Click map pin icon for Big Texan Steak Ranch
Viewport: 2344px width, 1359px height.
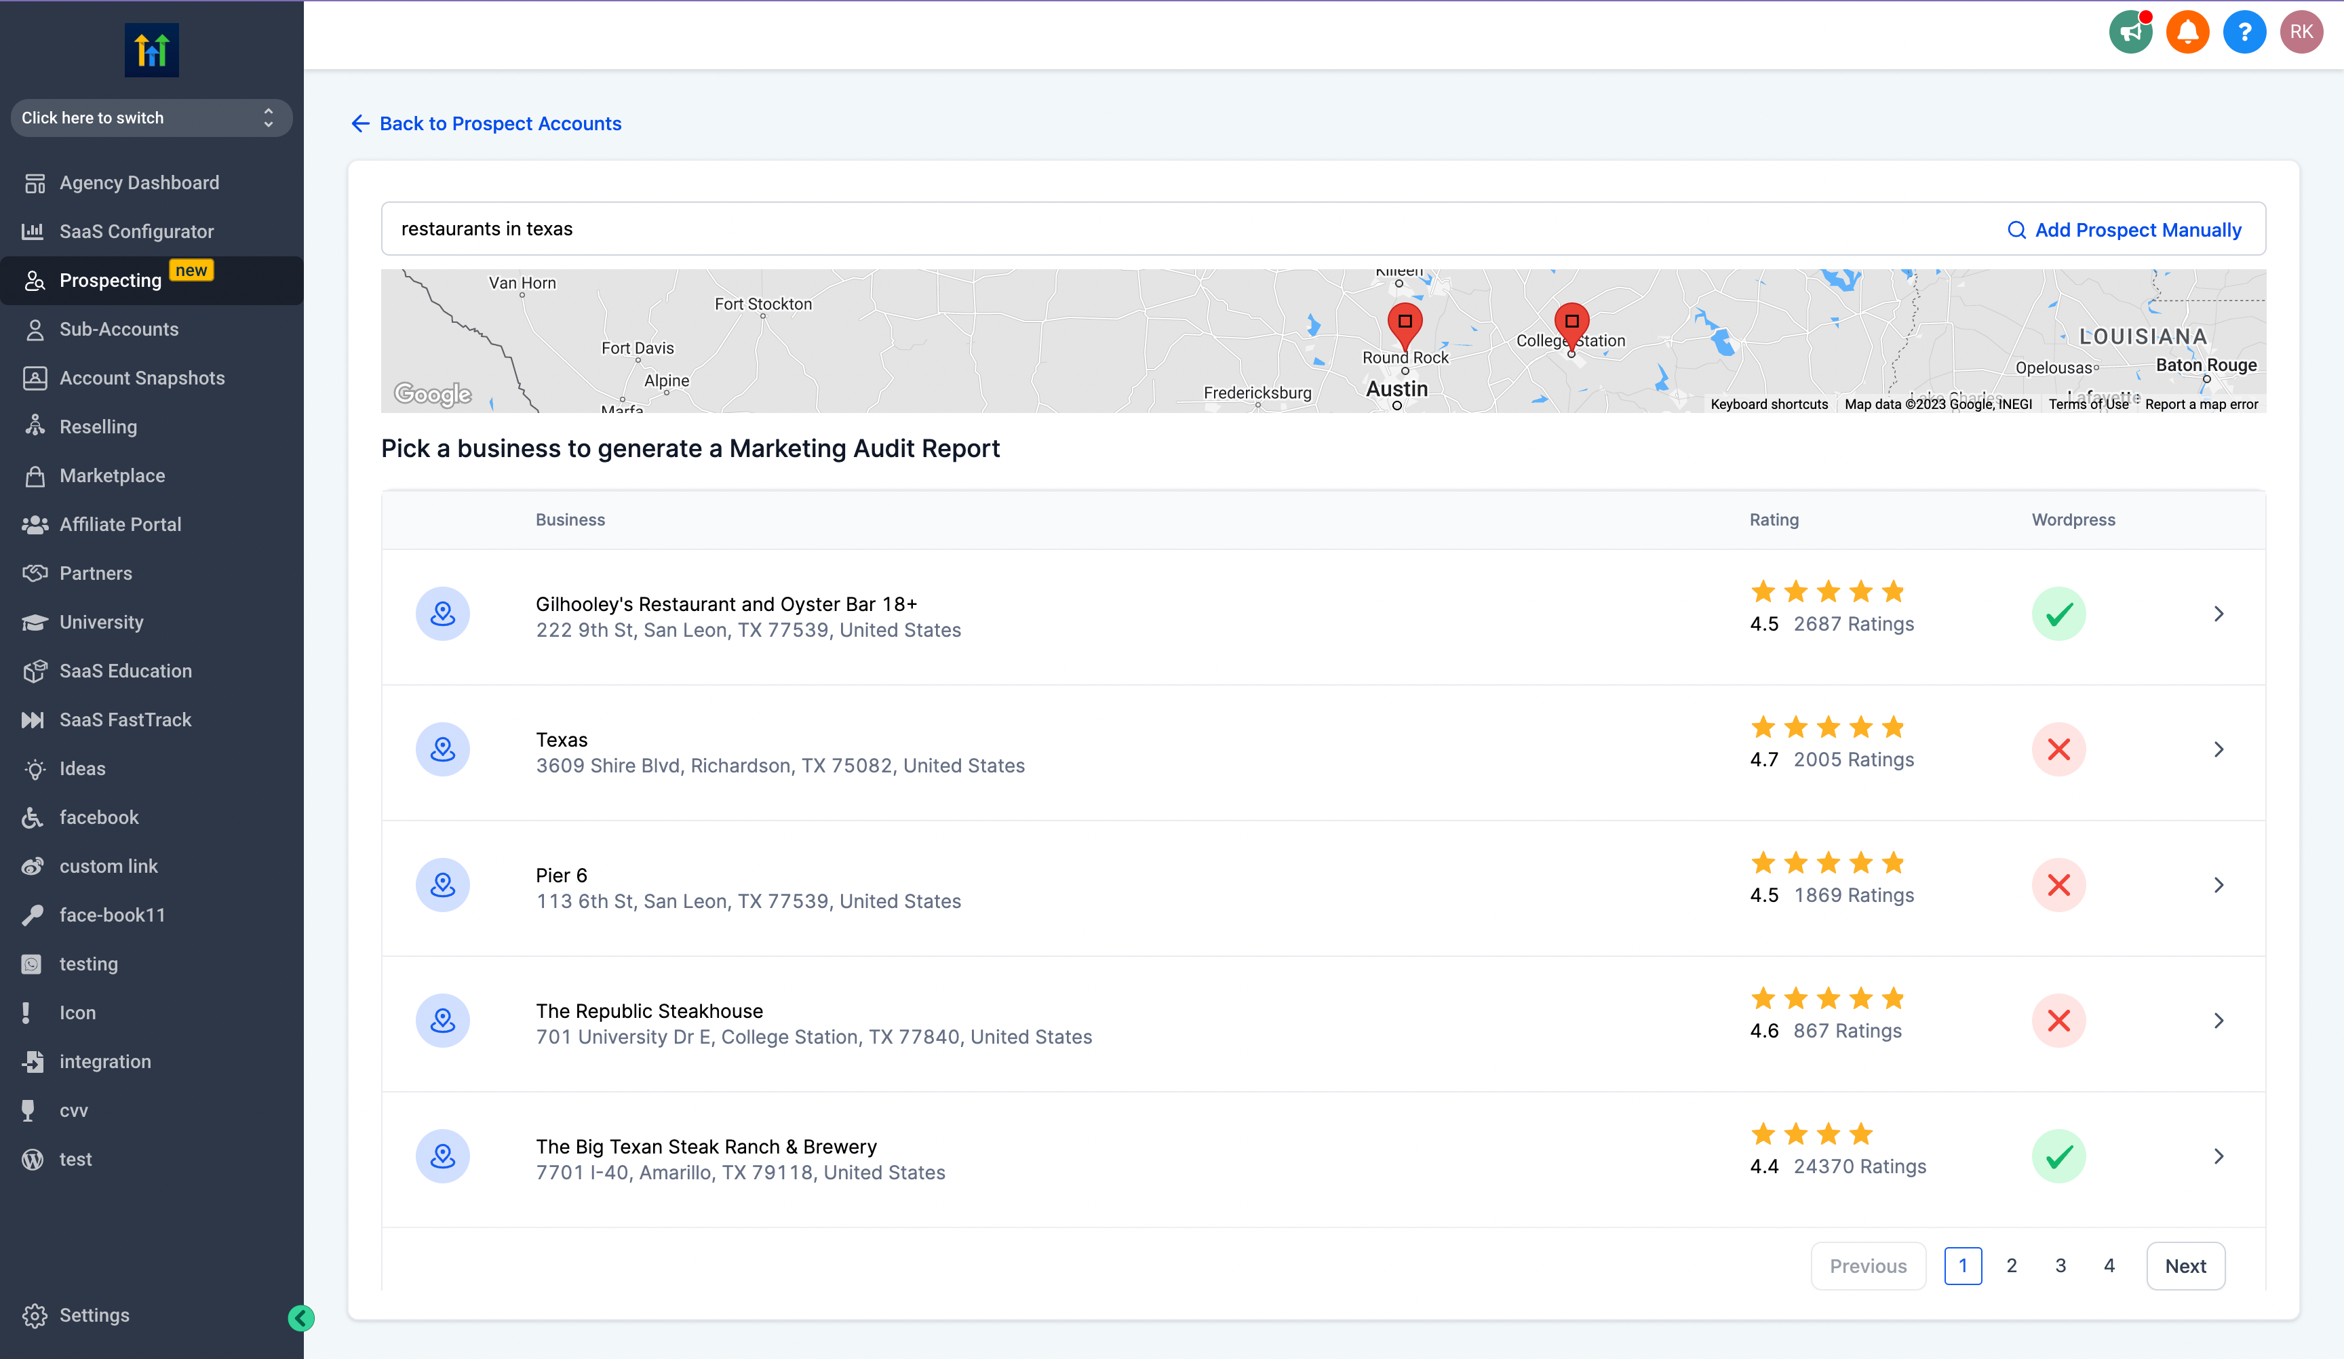pos(443,1156)
